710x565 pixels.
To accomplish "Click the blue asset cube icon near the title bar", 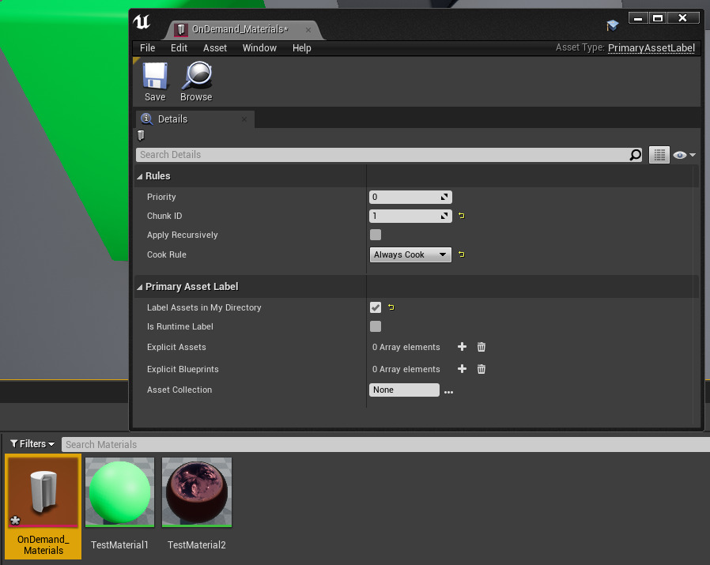I will [613, 24].
